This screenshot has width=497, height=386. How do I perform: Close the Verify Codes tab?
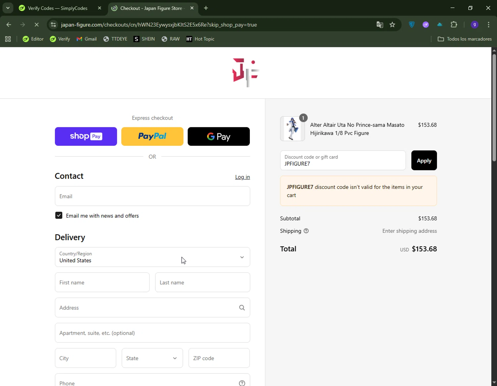click(x=99, y=8)
